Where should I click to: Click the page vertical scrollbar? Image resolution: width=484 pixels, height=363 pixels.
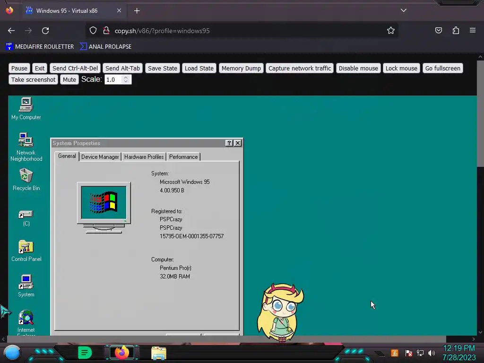point(480,114)
